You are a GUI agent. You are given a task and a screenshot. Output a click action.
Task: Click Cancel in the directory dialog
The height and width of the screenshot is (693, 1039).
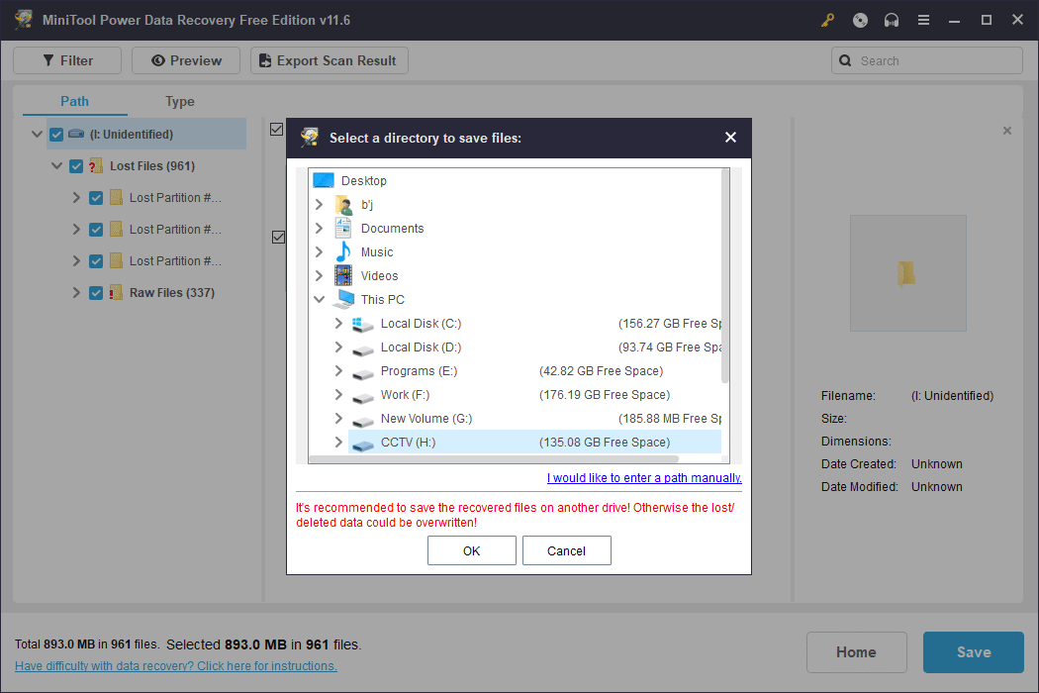(x=567, y=550)
